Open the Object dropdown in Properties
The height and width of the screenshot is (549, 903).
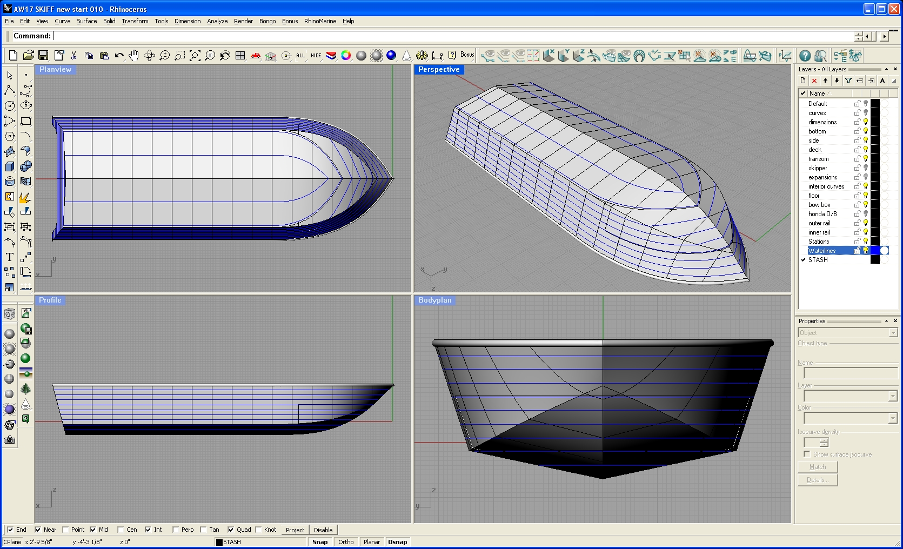(x=893, y=333)
